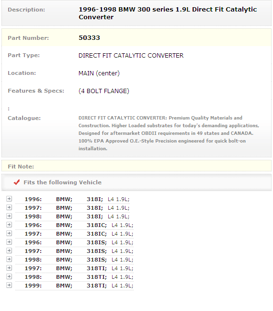Screen dimensions: 273x311
Task: Click the MAIN (center) location value
Action: tap(99, 73)
